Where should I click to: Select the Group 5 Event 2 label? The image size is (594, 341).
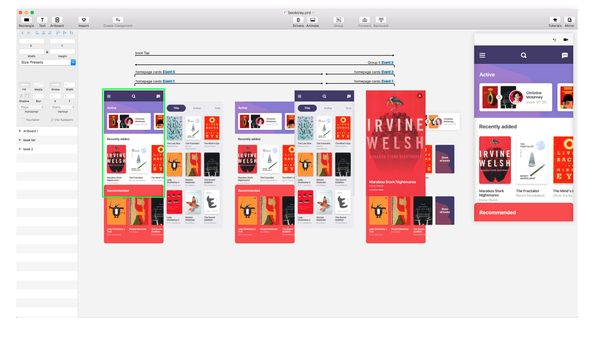[x=381, y=63]
